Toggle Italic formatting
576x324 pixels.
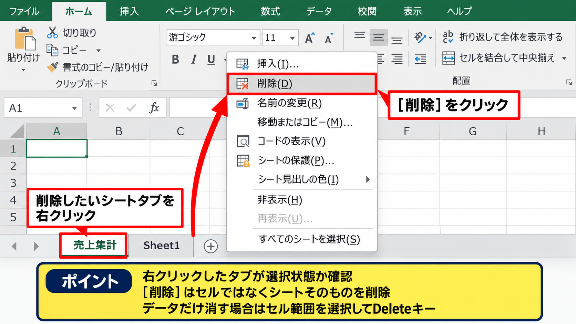[x=194, y=60]
